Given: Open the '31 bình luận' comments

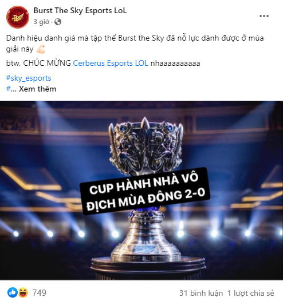Looking at the screenshot, I should (201, 293).
